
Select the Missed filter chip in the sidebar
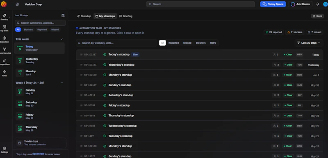point(55,29)
